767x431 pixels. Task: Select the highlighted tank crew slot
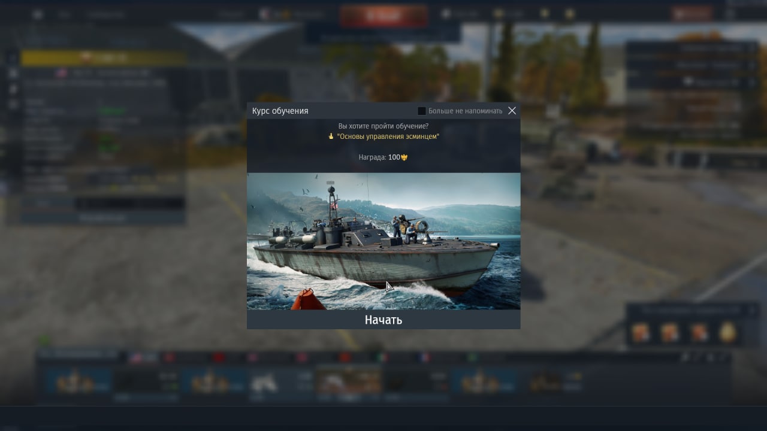tap(349, 382)
